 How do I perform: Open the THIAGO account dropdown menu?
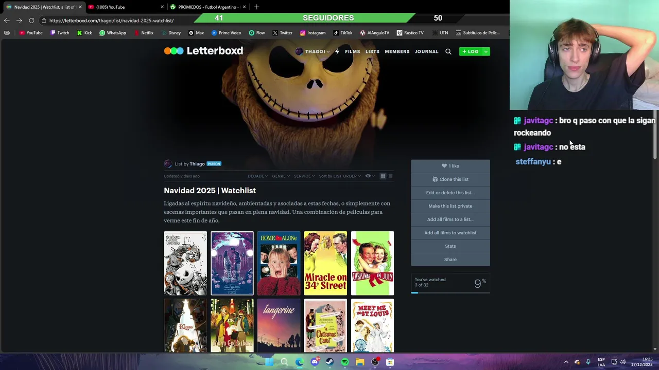(x=313, y=51)
